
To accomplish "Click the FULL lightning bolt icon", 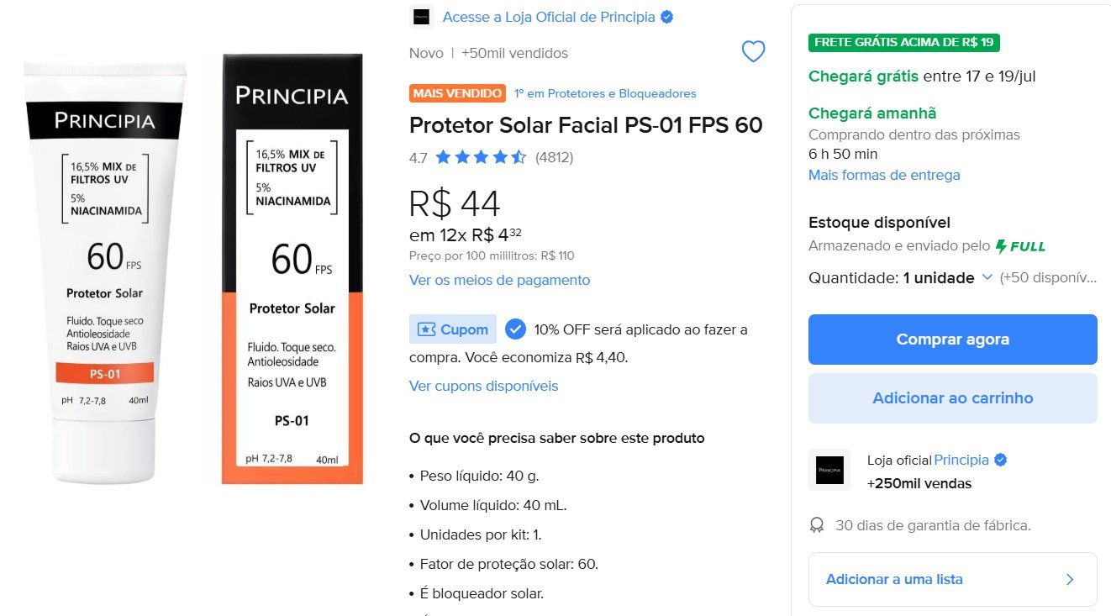I will coord(1000,246).
